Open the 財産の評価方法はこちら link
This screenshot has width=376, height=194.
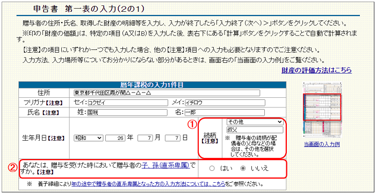(x=316, y=70)
